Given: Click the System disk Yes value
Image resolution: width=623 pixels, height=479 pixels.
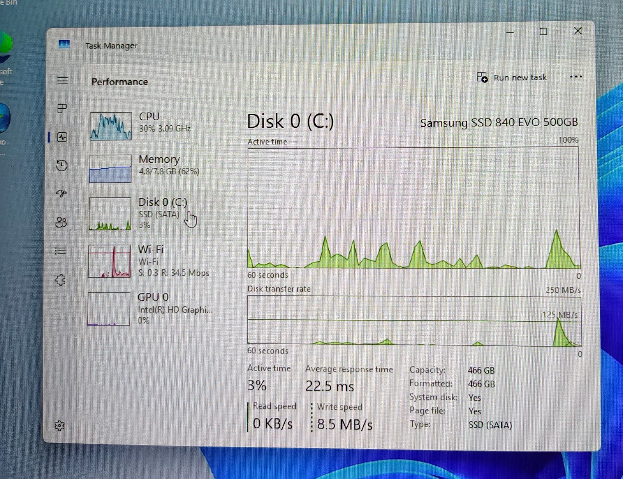Looking at the screenshot, I should [x=475, y=398].
